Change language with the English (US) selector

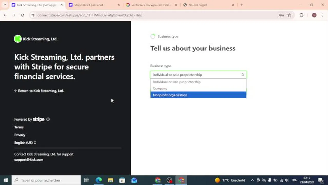tap(25, 143)
